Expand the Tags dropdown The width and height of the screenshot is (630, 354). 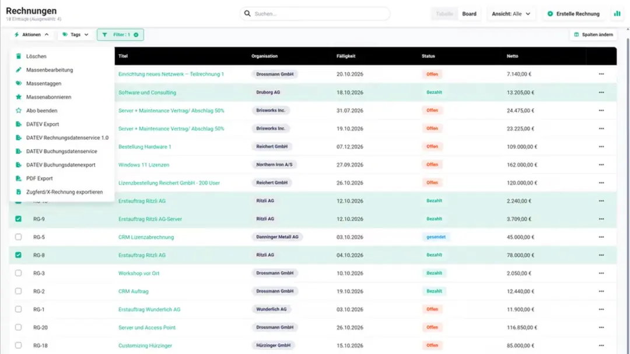pos(75,35)
